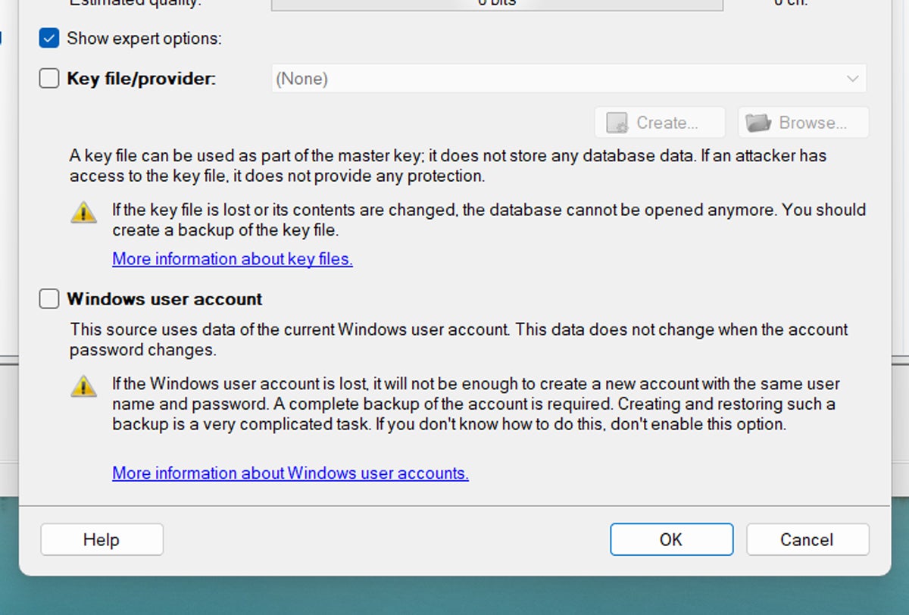Uncheck the Show expert options checkbox
This screenshot has height=615, width=909.
point(49,39)
